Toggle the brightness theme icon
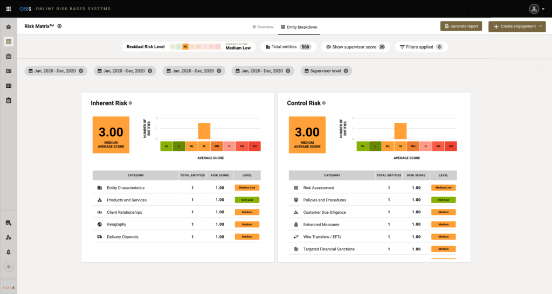The height and width of the screenshot is (294, 552). [x=9, y=267]
